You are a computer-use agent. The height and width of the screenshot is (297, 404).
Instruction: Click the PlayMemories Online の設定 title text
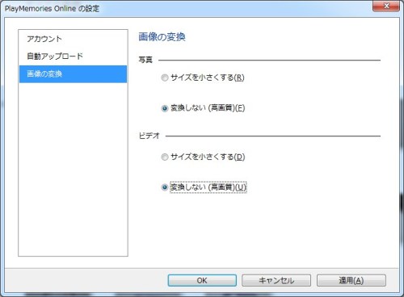click(x=52, y=9)
